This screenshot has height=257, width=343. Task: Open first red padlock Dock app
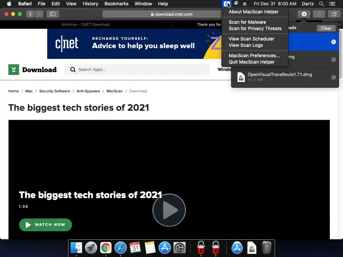pos(201,247)
